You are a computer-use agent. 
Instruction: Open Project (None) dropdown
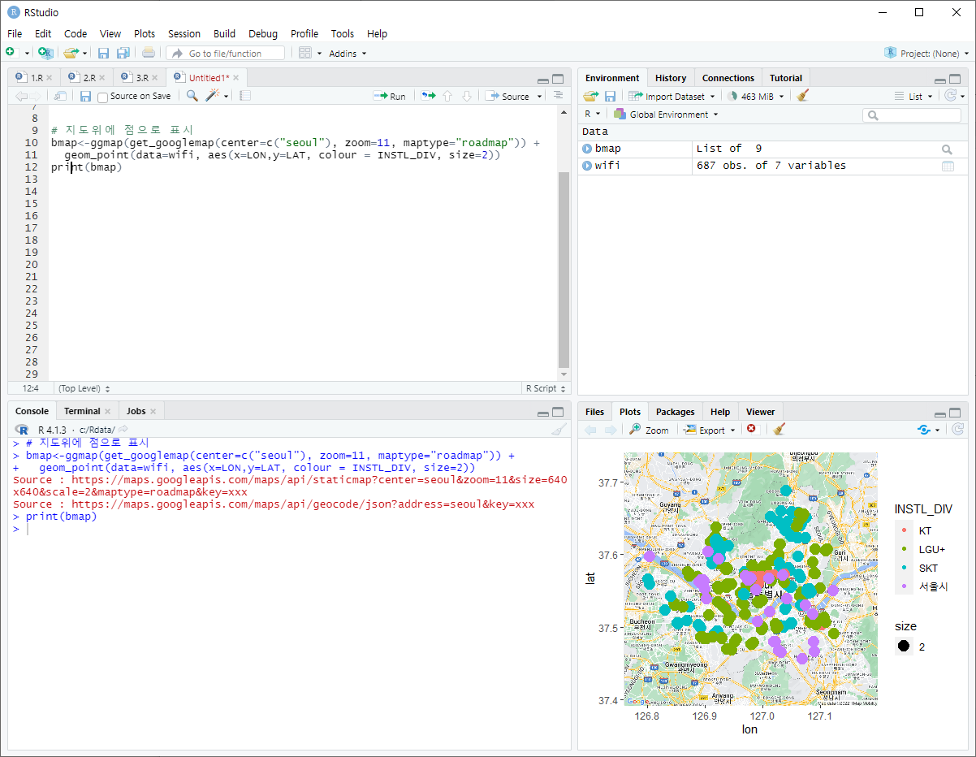(x=926, y=54)
